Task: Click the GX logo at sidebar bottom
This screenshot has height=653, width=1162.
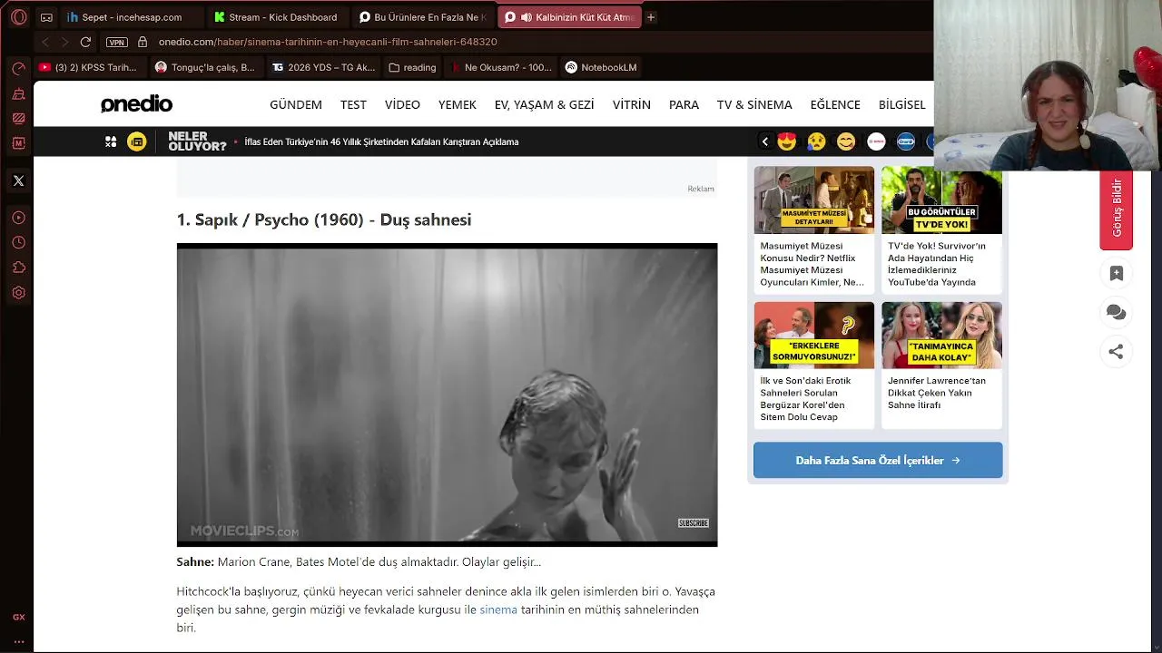Action: (x=18, y=618)
